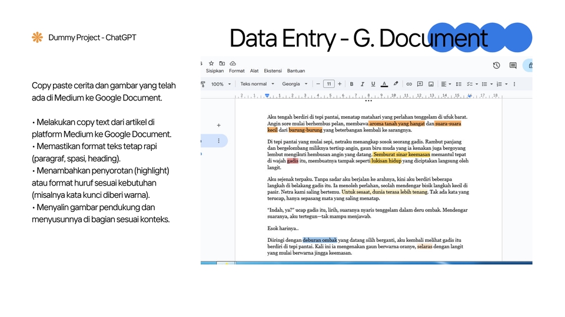
Task: Click the checklist icon
Action: tap(470, 84)
